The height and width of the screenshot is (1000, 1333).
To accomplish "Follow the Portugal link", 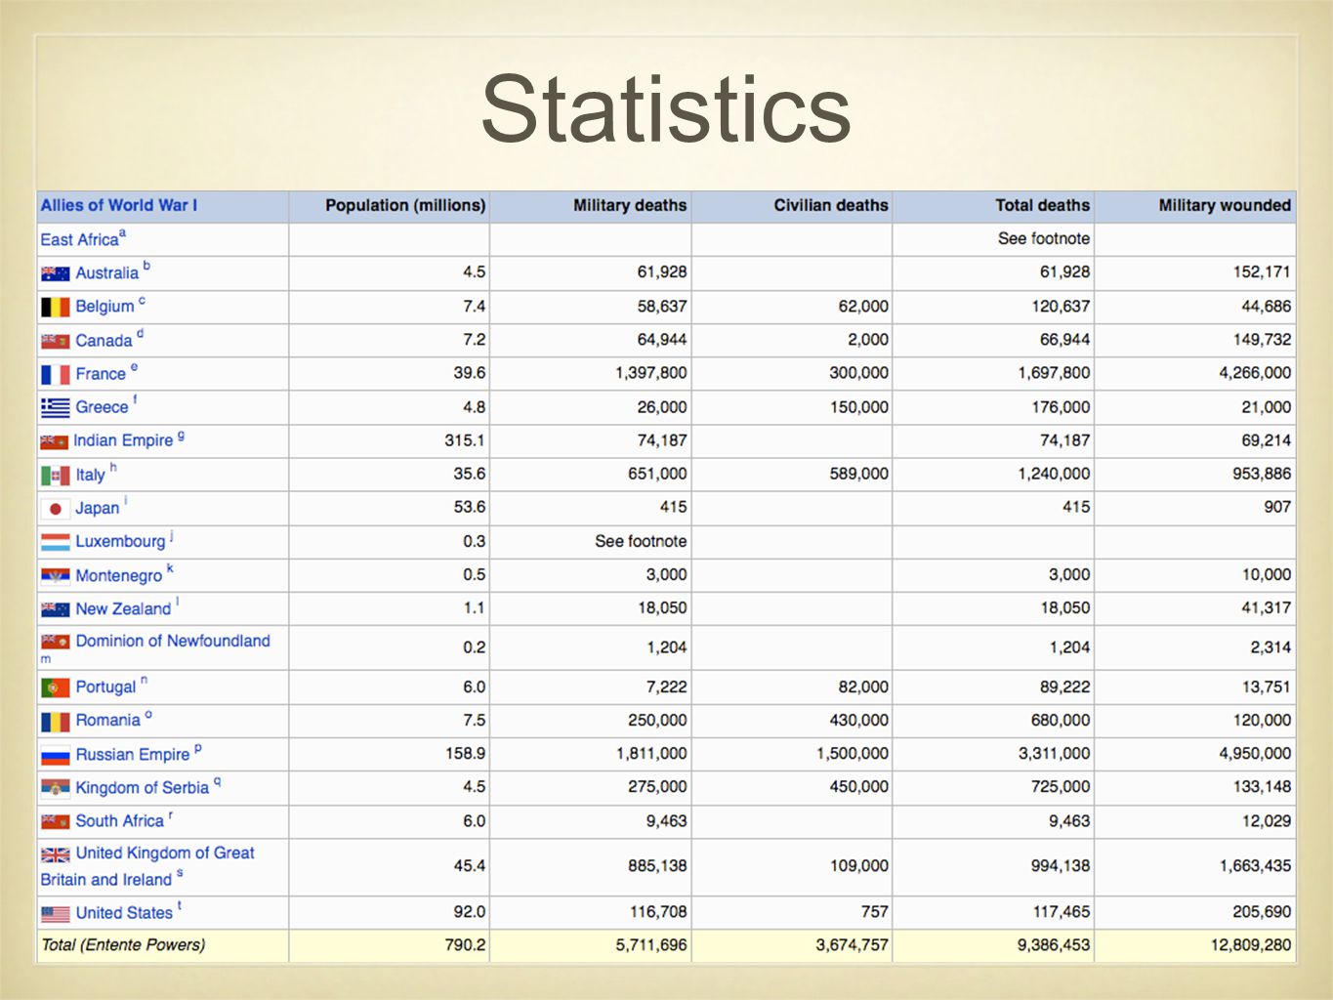I will pyautogui.click(x=105, y=687).
